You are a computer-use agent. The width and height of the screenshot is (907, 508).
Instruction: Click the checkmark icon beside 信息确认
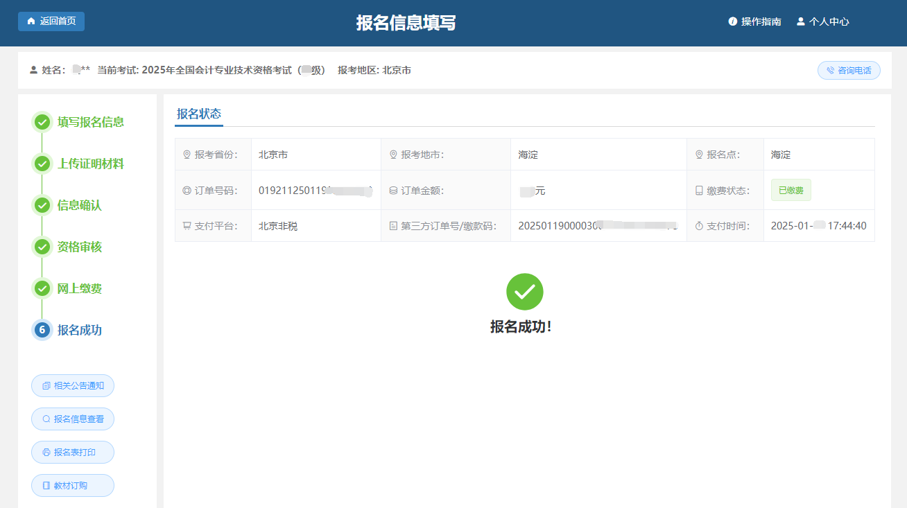coord(42,205)
